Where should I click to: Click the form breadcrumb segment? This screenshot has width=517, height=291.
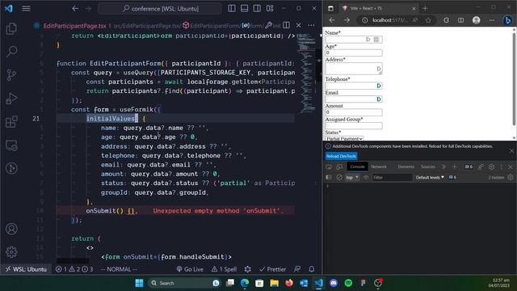point(253,25)
